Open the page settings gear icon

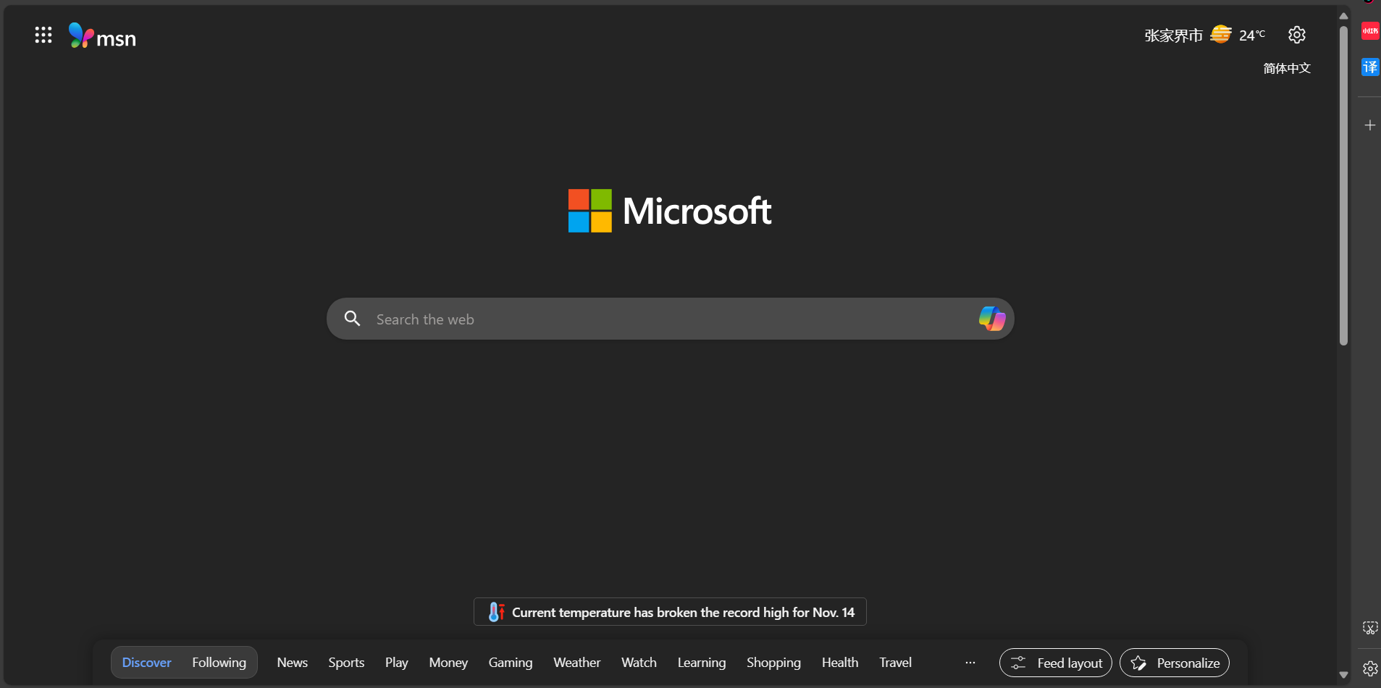click(1297, 35)
